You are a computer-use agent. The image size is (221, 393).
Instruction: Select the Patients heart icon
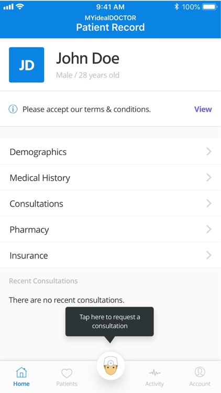pyautogui.click(x=67, y=373)
